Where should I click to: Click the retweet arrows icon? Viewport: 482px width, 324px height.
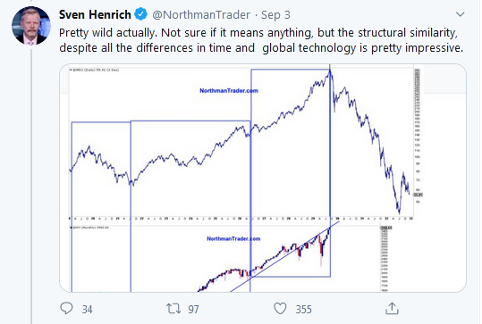click(x=173, y=308)
